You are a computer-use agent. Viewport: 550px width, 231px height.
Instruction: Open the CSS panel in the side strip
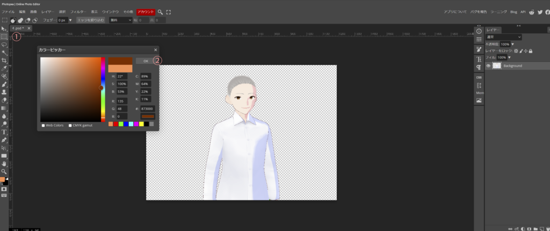[x=479, y=77]
